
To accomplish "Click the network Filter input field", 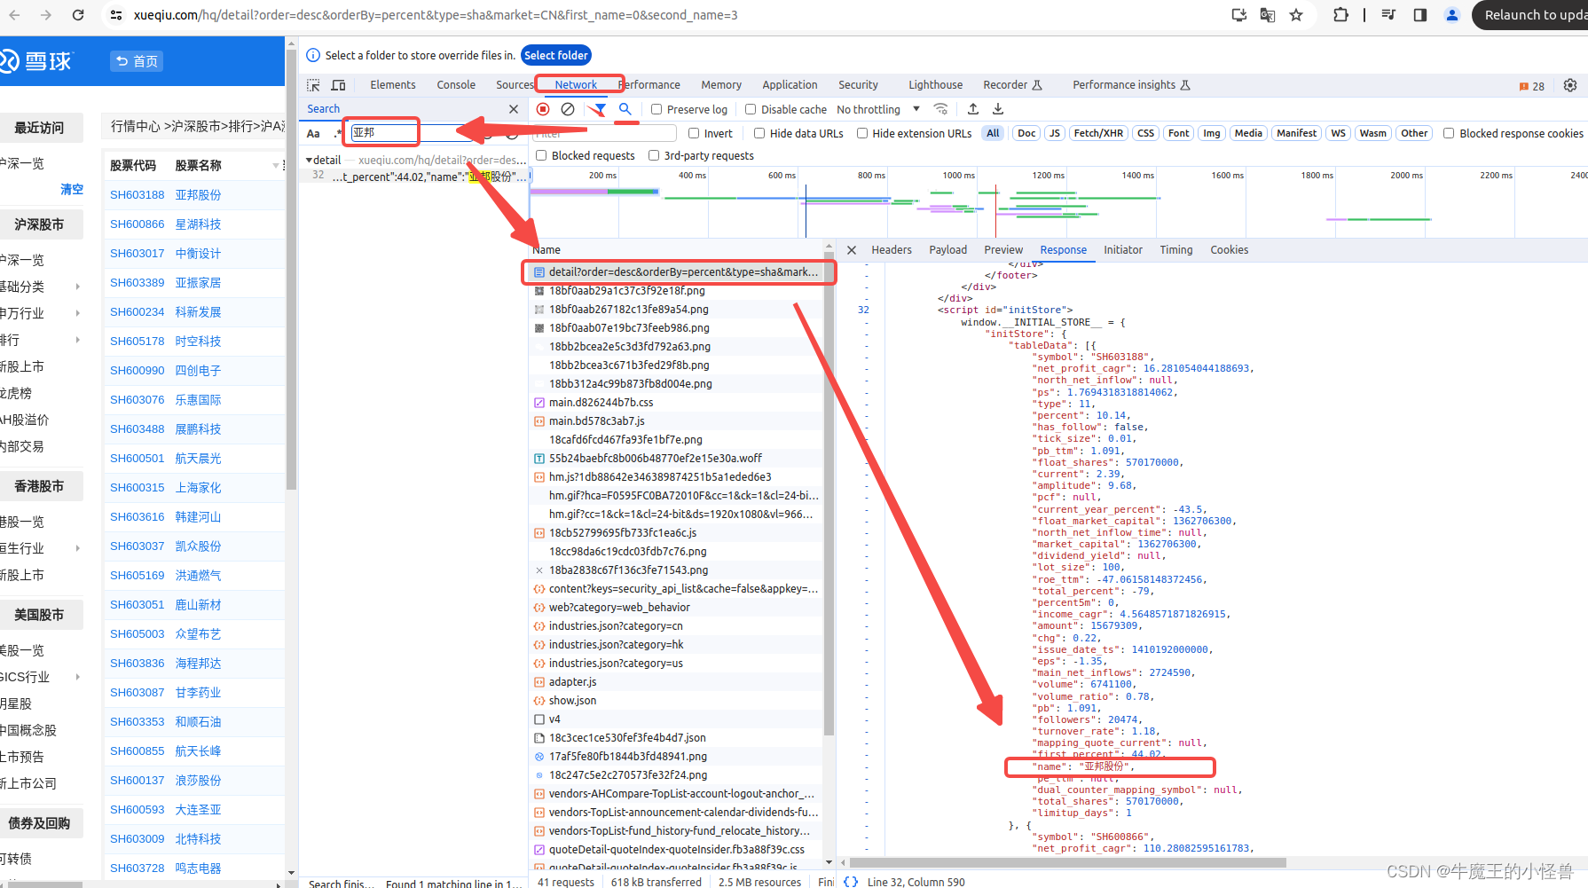I will click(x=605, y=133).
